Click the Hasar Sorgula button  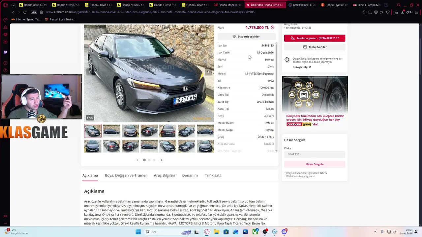coord(315,164)
